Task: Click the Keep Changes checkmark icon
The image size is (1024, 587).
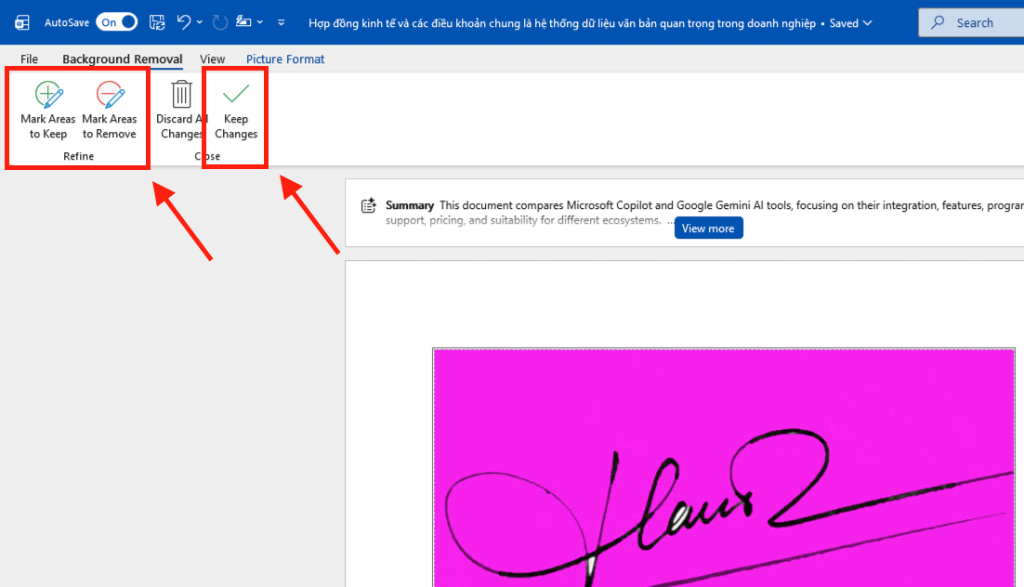Action: [x=235, y=93]
